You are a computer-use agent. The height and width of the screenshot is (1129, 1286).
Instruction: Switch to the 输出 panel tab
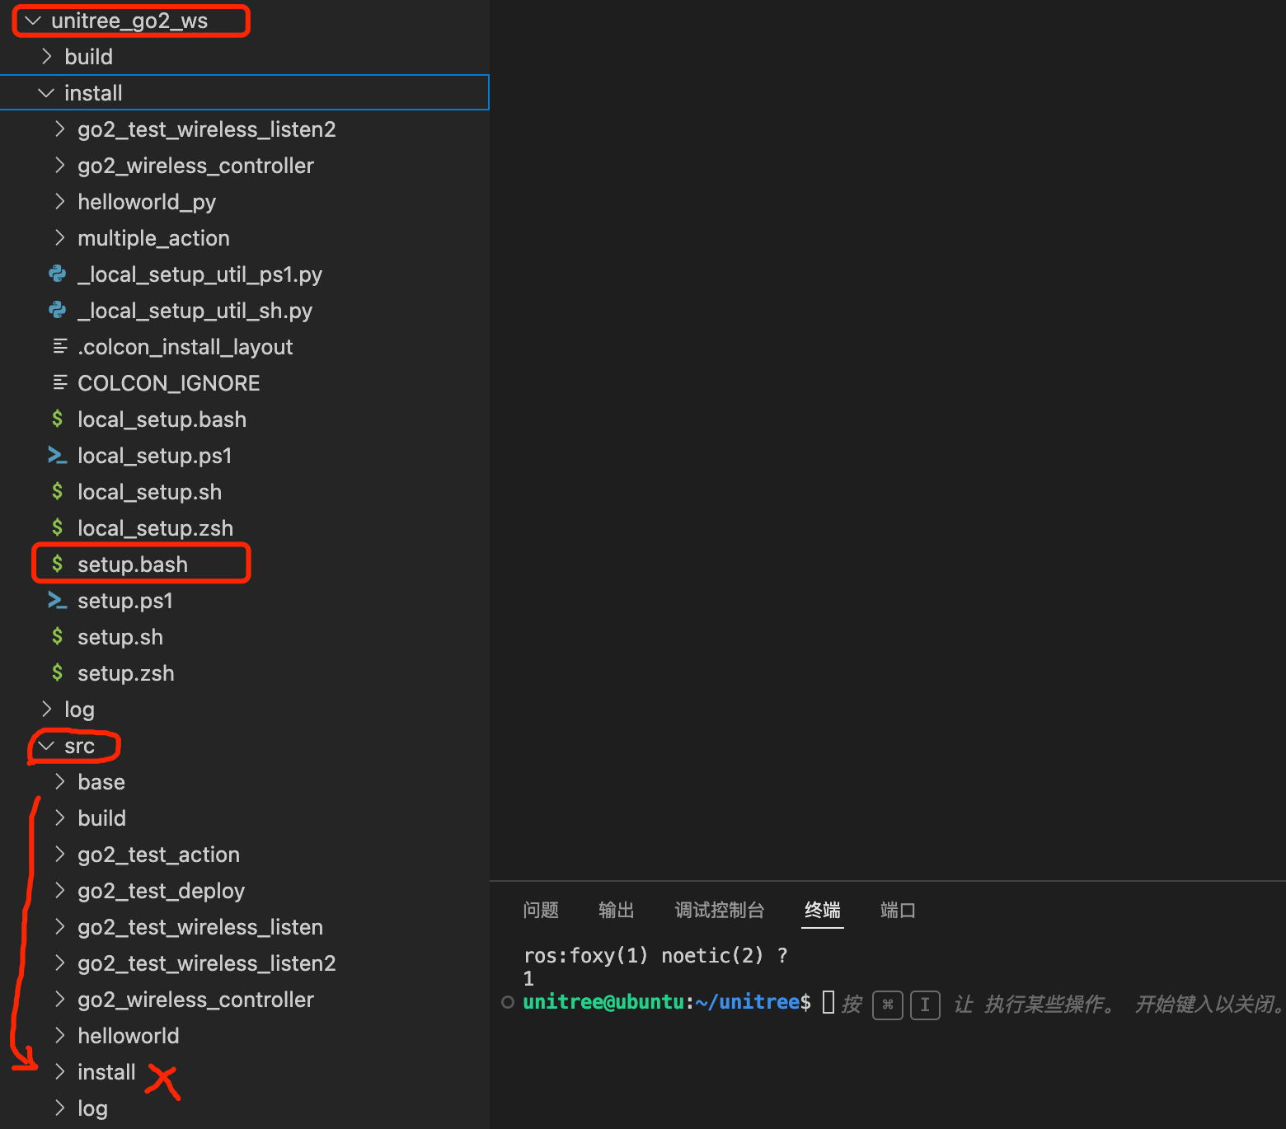click(616, 910)
